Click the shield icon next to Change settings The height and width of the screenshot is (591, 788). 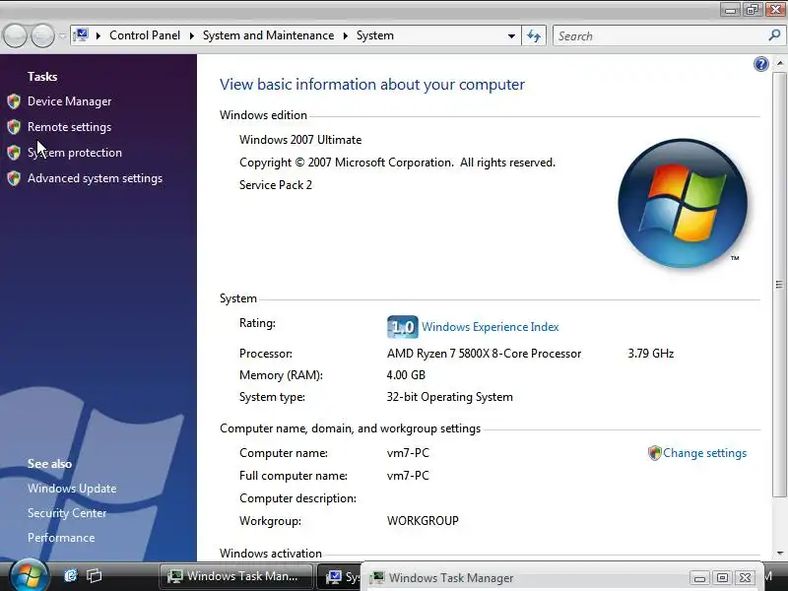coord(654,453)
